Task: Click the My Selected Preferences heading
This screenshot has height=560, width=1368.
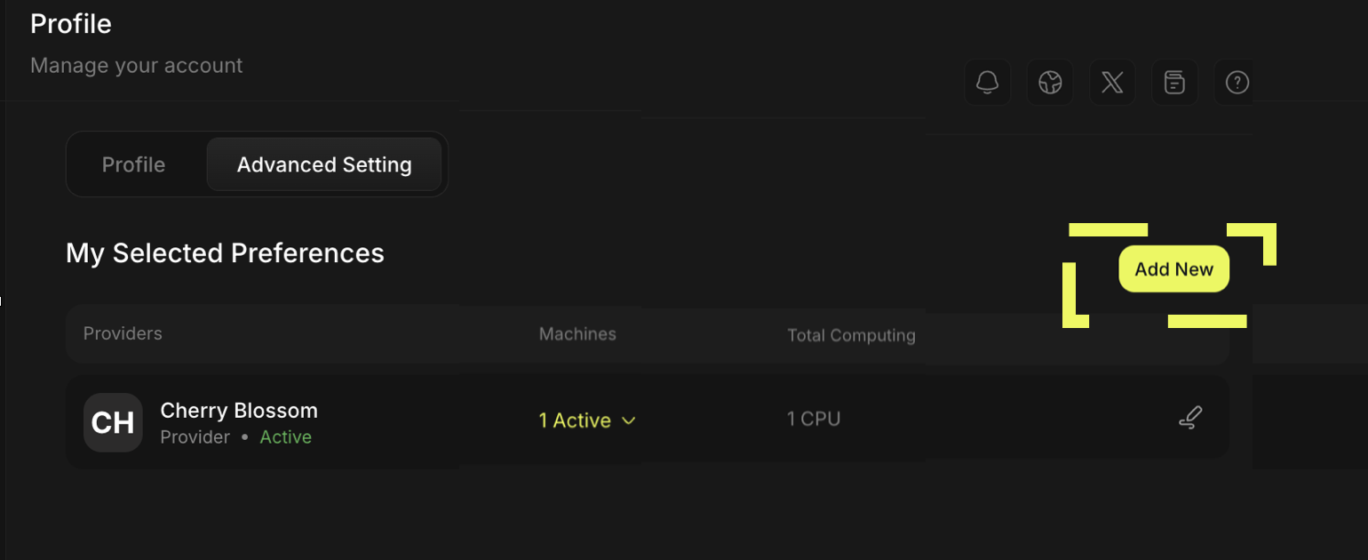Action: [225, 253]
